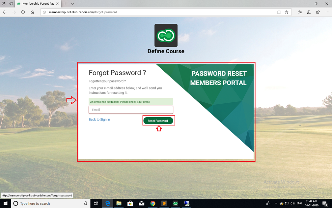Viewport: 332px width, 208px height.
Task: Click the address bar URL
Action: click(83, 12)
